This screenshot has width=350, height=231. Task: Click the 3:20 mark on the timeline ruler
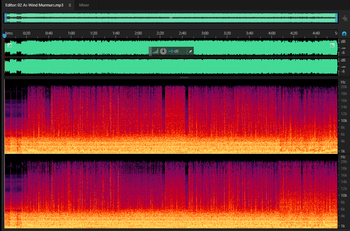tap(227, 33)
